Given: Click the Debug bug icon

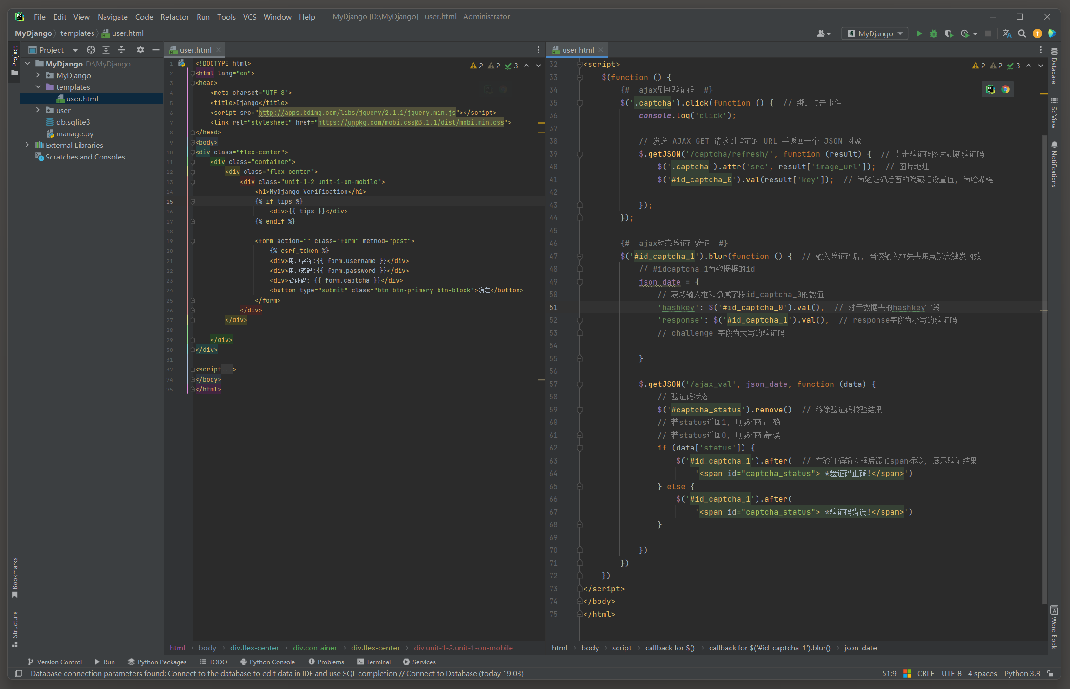Looking at the screenshot, I should [933, 33].
